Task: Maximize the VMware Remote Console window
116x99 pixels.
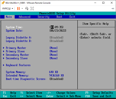Action: (103, 3)
